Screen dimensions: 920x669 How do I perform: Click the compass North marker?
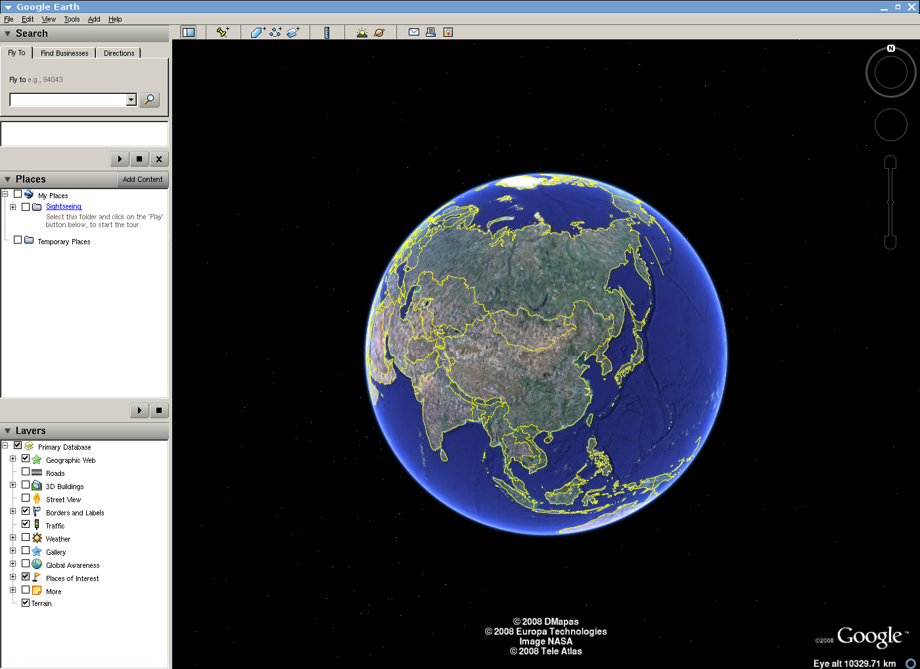(891, 49)
